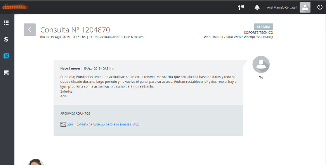The width and height of the screenshot is (326, 165).
Task: Open the grid dashboard icon in sidebar
Action: coord(7,23)
